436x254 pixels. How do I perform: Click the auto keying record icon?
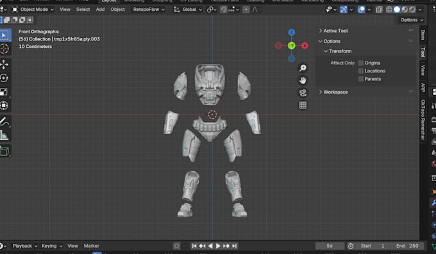click(x=176, y=246)
